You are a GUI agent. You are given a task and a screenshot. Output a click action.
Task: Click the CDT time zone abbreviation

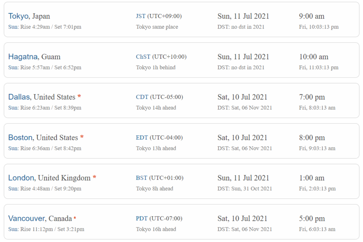point(142,97)
